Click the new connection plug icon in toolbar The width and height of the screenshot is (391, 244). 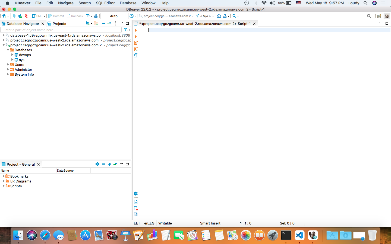(x=4, y=16)
